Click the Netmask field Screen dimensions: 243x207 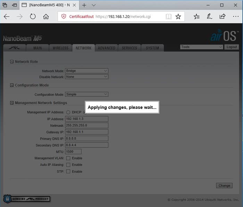(86, 126)
